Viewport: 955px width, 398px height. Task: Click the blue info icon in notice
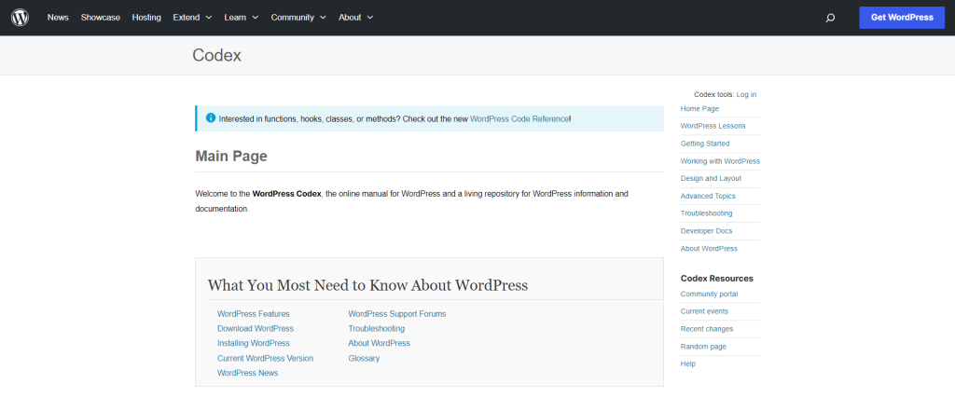click(x=210, y=118)
